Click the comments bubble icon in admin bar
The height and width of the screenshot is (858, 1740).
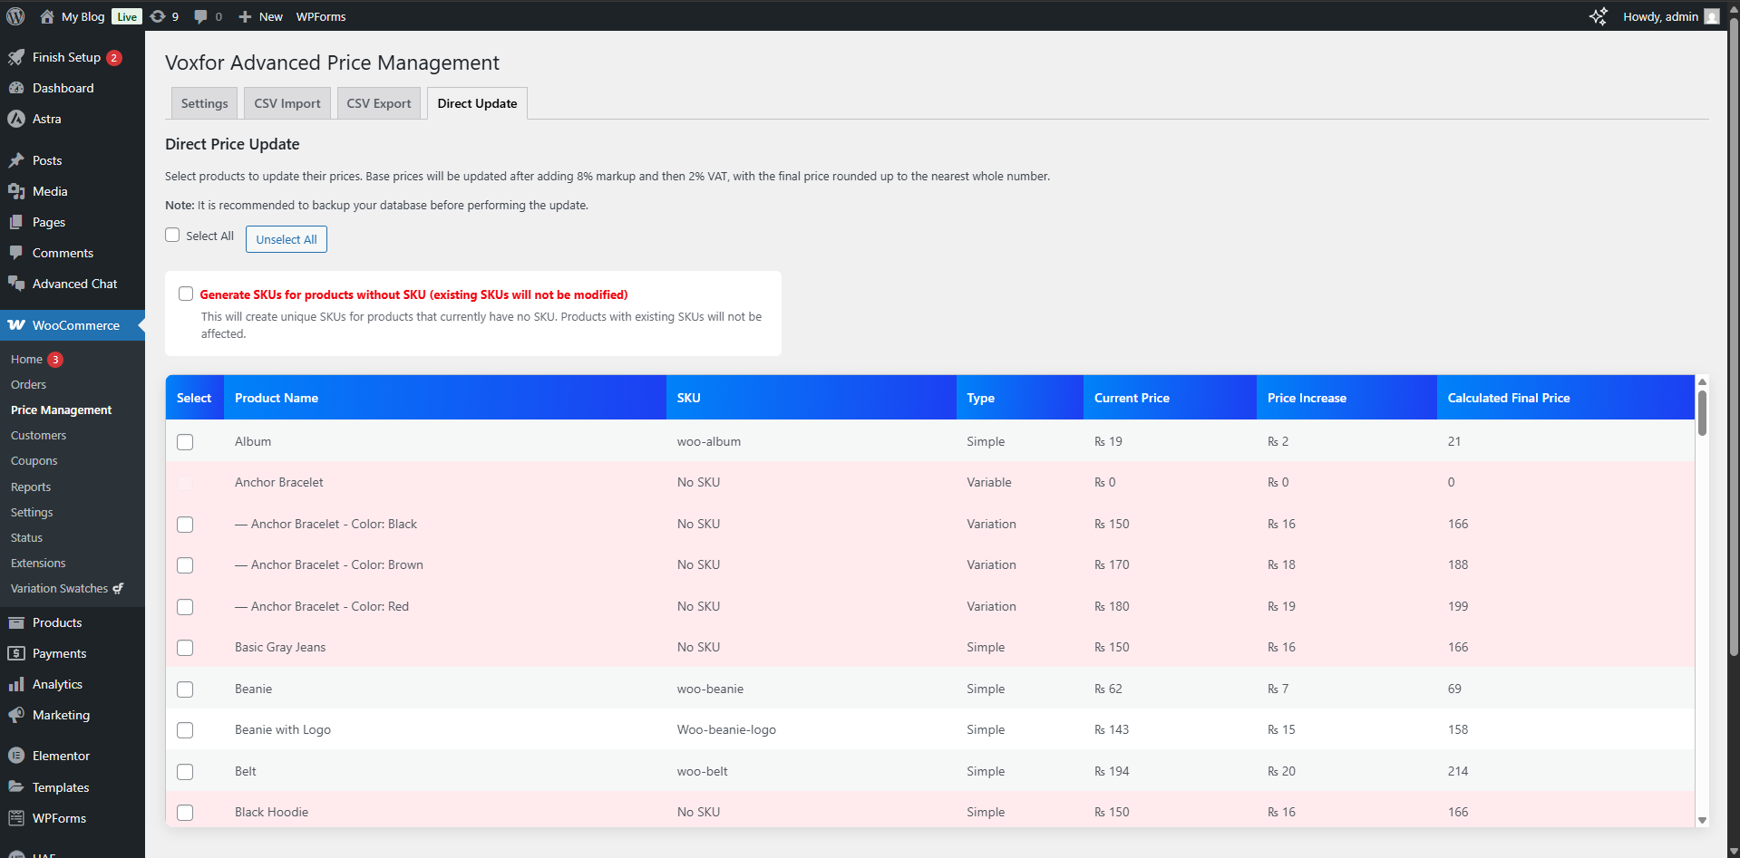tap(200, 16)
